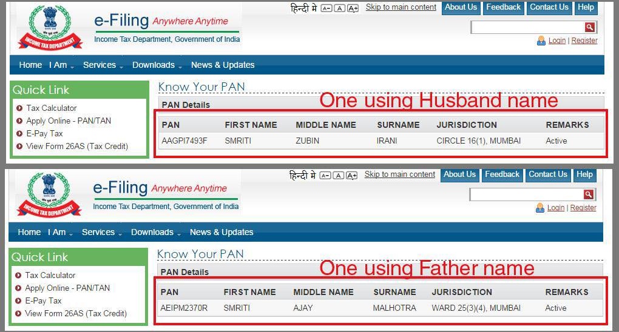Switch to Hindi language in bottom page
Image resolution: width=619 pixels, height=332 pixels.
click(x=302, y=175)
